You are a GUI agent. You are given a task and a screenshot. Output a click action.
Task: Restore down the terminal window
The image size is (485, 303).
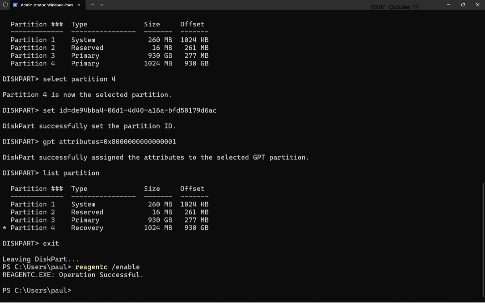coord(463,5)
